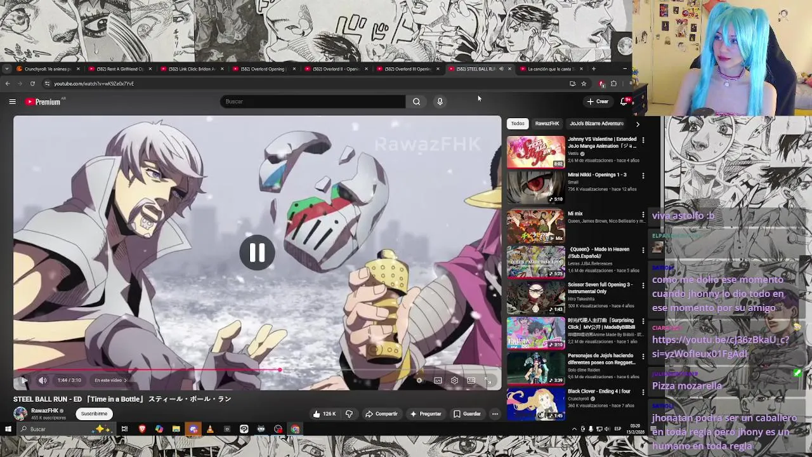
Task: Open Task View in the Windows taskbar
Action: (124, 429)
